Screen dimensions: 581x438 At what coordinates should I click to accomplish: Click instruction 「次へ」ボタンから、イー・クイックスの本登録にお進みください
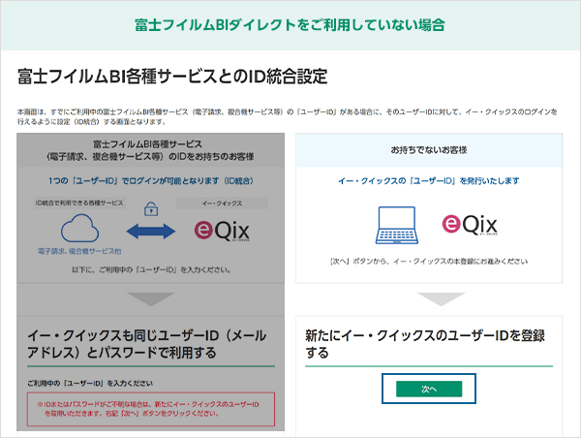(429, 262)
